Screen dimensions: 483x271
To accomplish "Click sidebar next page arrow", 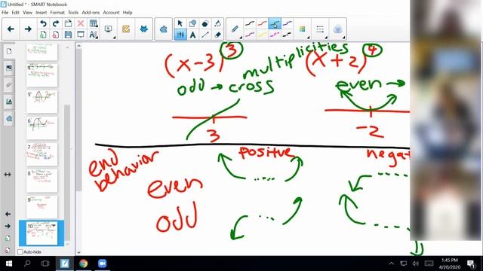I will tap(8, 226).
